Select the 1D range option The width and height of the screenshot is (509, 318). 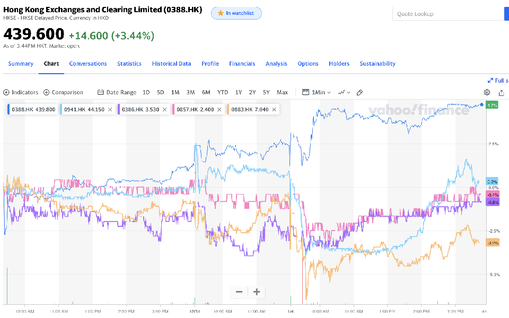[x=146, y=92]
